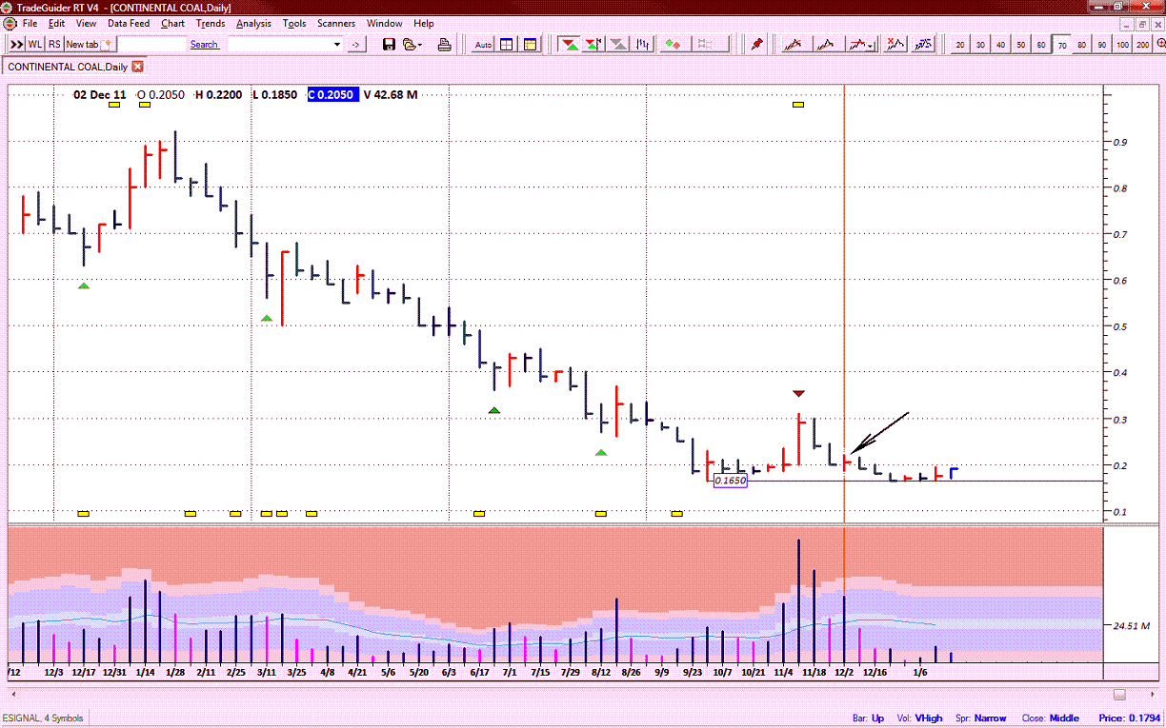Viewport: 1166px width, 728px height.
Task: Click the Print icon
Action: pyautogui.click(x=444, y=44)
